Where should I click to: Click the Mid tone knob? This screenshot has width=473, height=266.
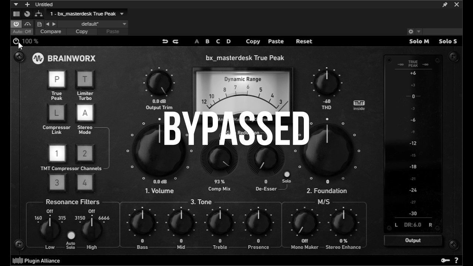[181, 223]
